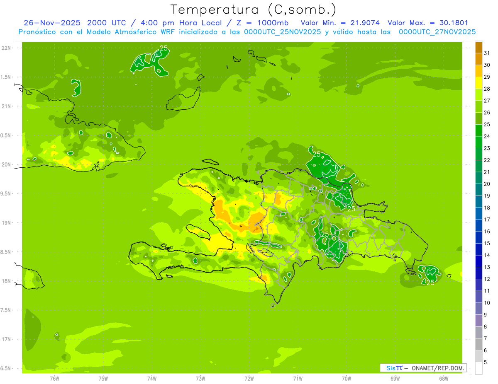Click the color scale label "16"
498x384 pixels.
487,231
